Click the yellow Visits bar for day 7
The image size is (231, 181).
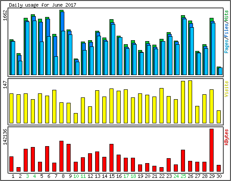[x=54, y=106]
